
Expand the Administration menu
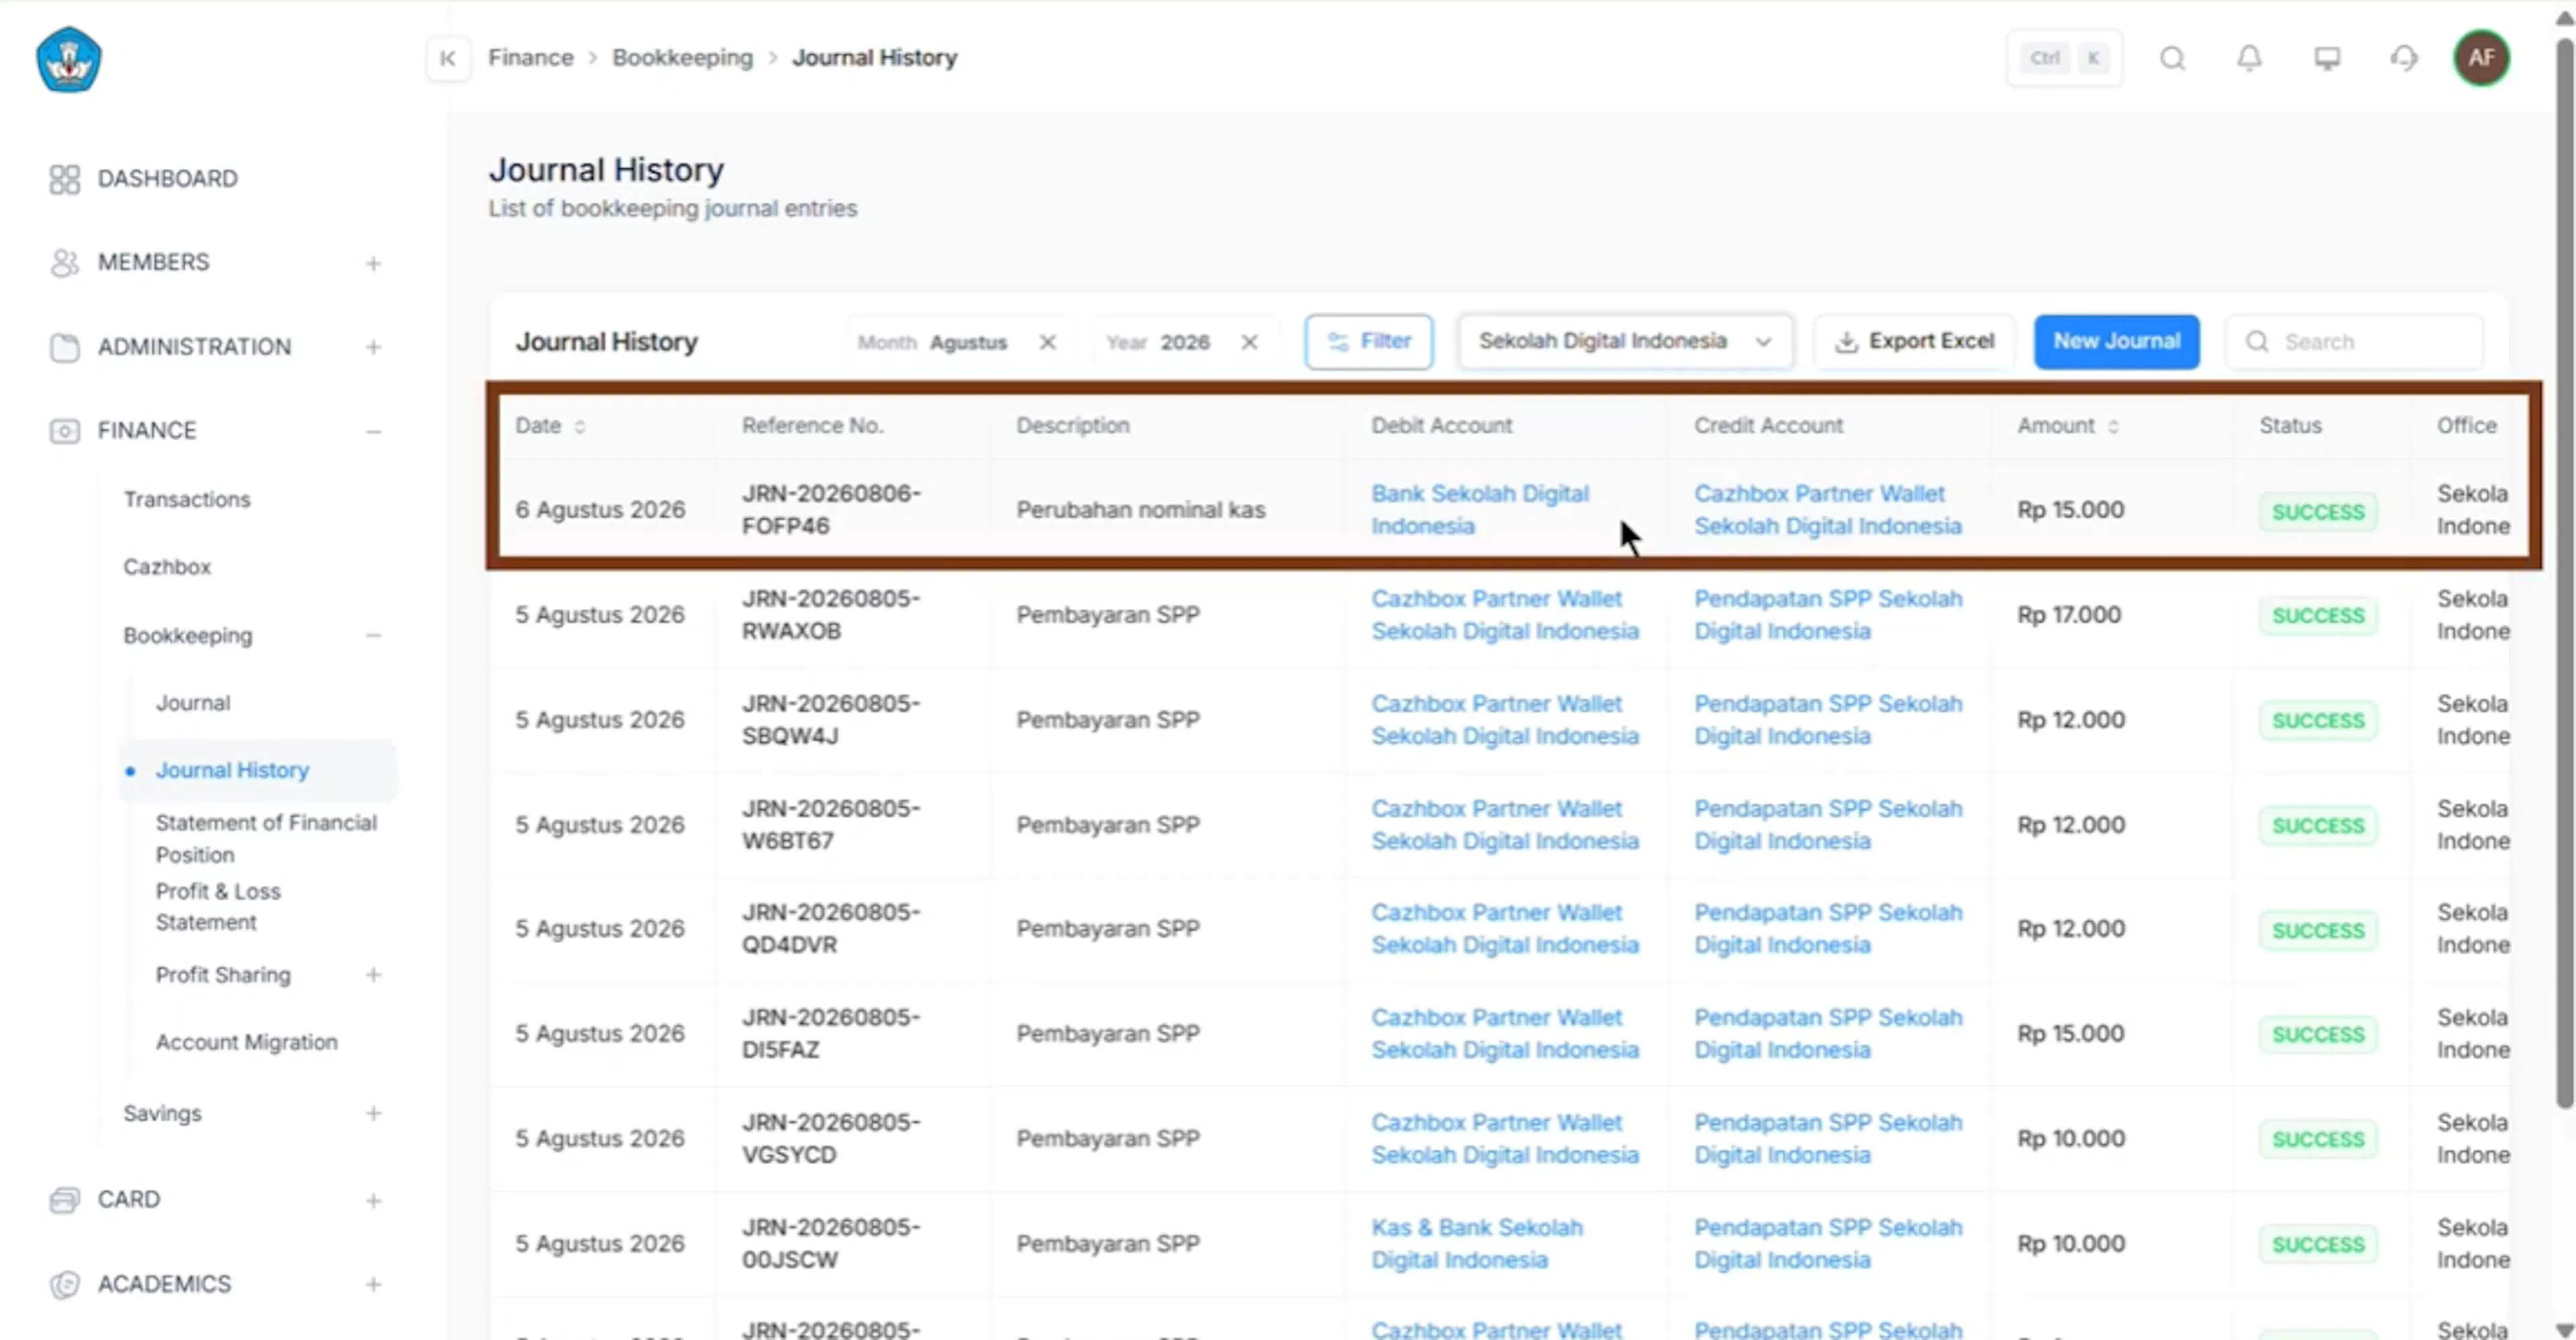(373, 347)
